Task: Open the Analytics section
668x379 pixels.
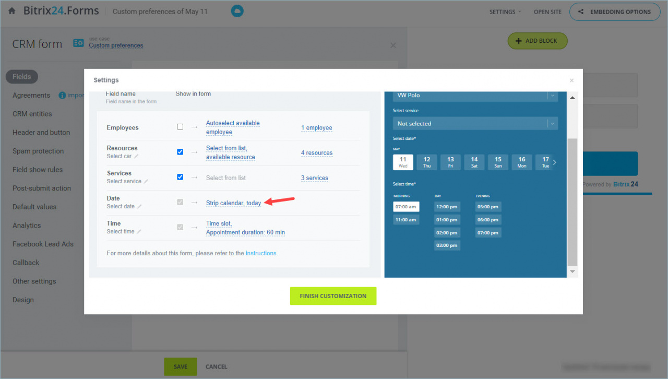Action: [x=27, y=226]
